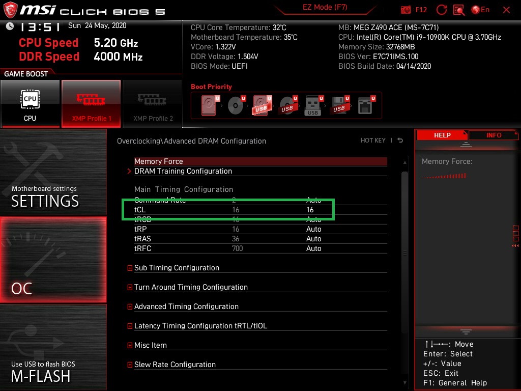Image resolution: width=521 pixels, height=391 pixels.
Task: Click the HOT KEY button
Action: click(373, 141)
